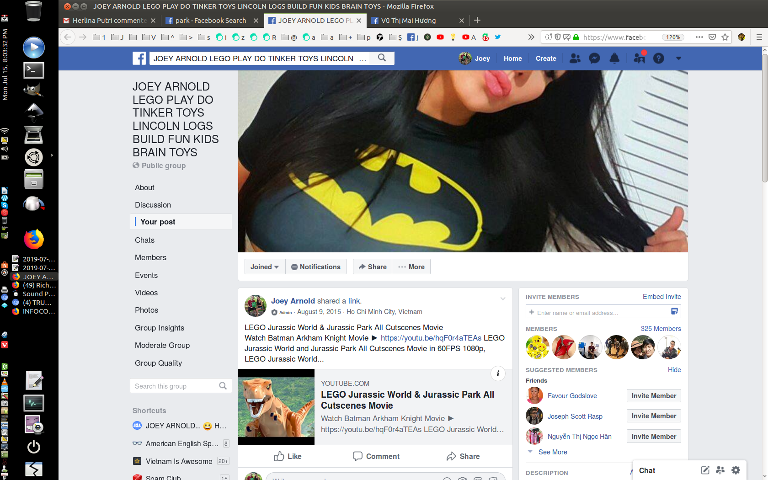
Task: Launch GIMP from the dock
Action: click(x=34, y=90)
